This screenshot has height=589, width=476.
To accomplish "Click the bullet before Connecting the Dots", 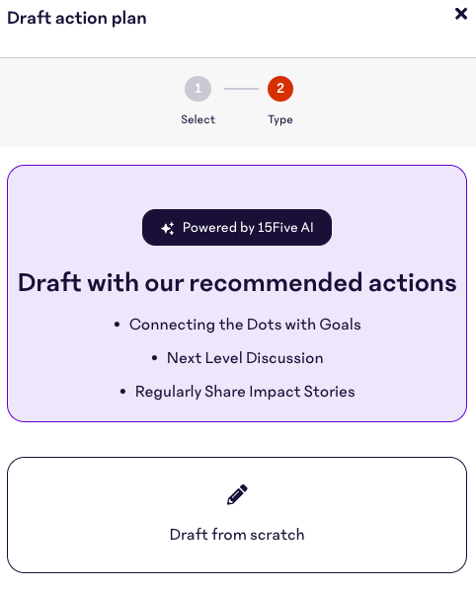I will (117, 325).
